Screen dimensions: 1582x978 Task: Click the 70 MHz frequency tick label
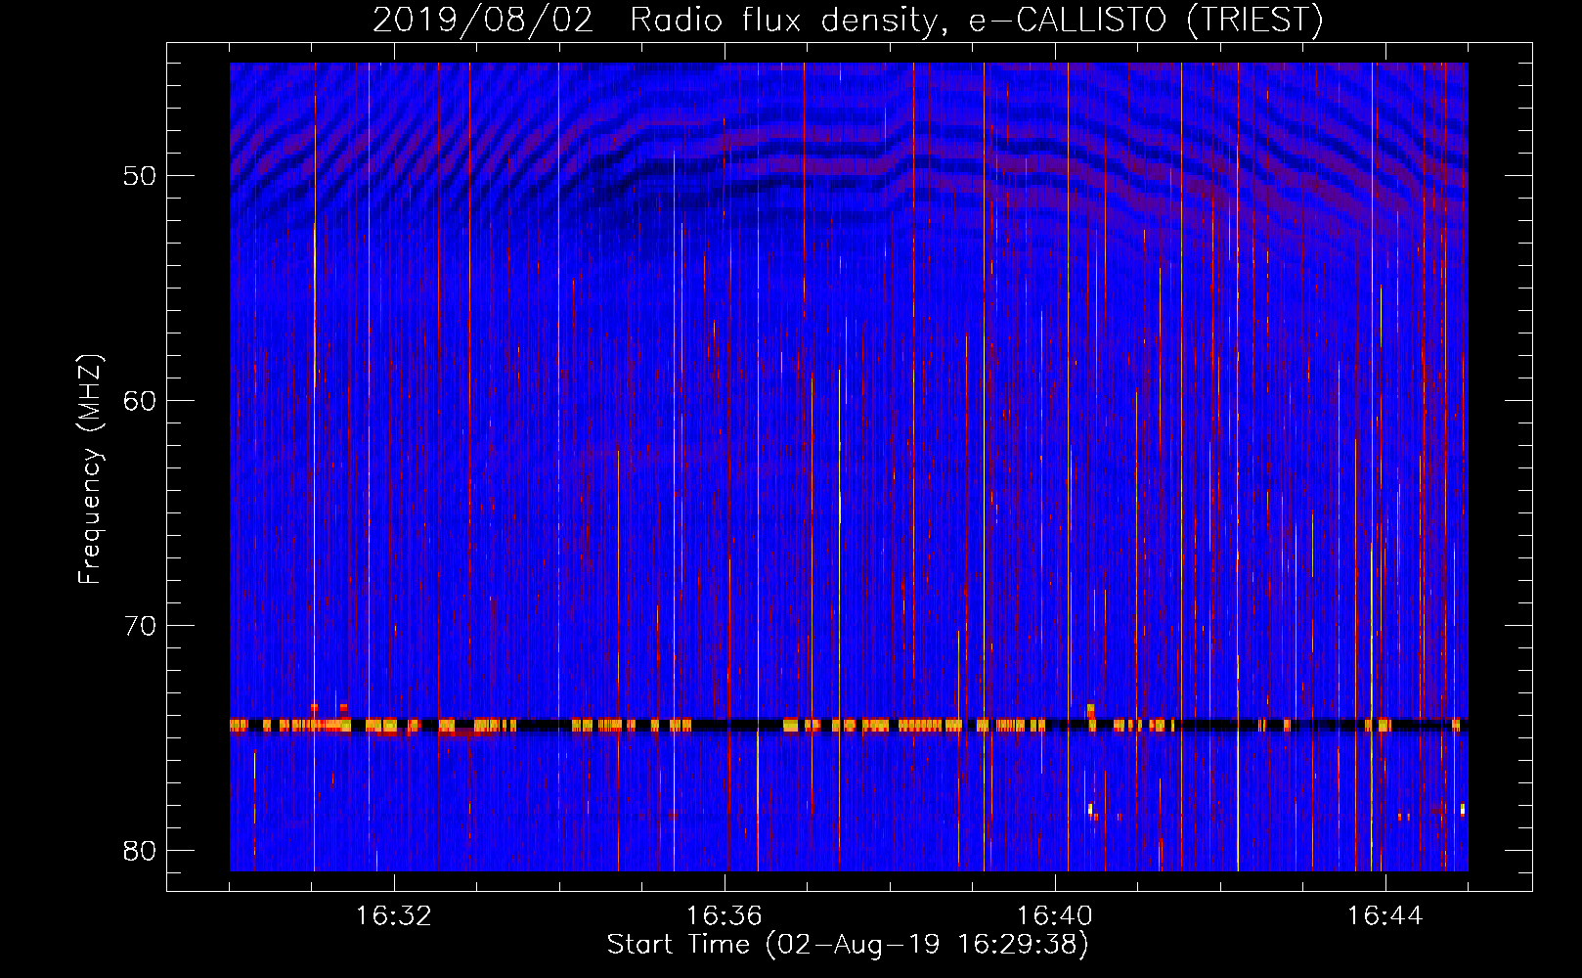(x=140, y=626)
